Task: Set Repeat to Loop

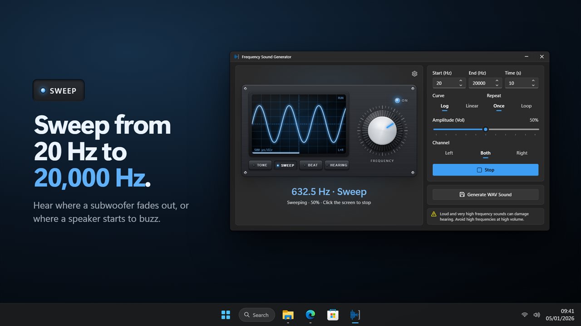Action: pos(526,106)
